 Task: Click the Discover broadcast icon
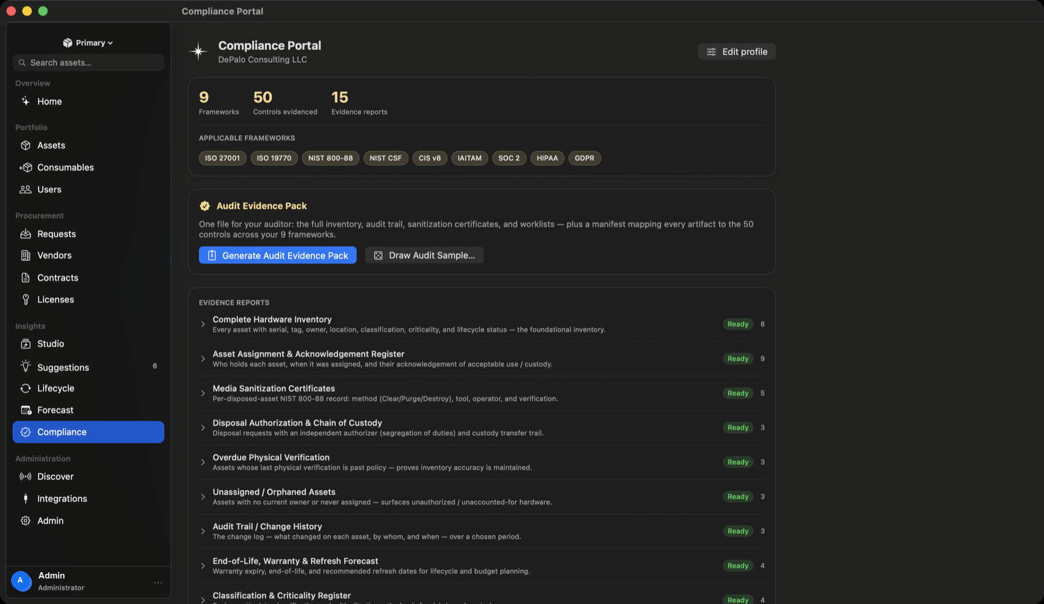(x=26, y=476)
